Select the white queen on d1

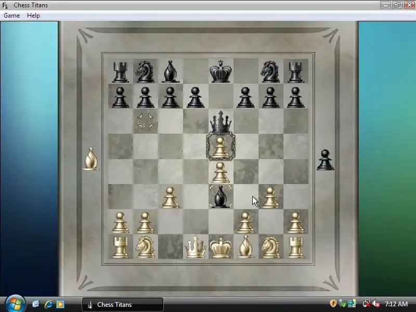(196, 247)
